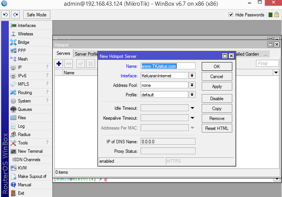Open the Mesh menu icon
The width and height of the screenshot is (282, 197).
pos(13,59)
